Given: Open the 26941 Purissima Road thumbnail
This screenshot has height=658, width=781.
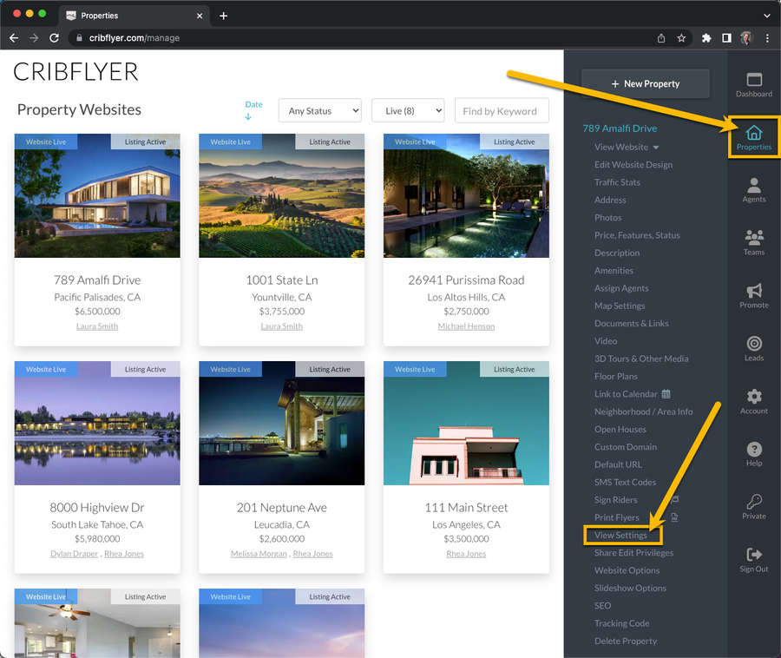Looking at the screenshot, I should pos(466,196).
